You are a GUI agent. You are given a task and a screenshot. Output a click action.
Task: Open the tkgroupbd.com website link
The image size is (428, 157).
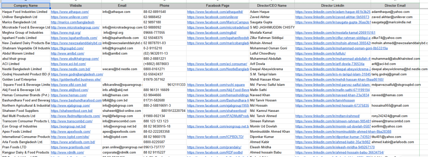(68, 48)
